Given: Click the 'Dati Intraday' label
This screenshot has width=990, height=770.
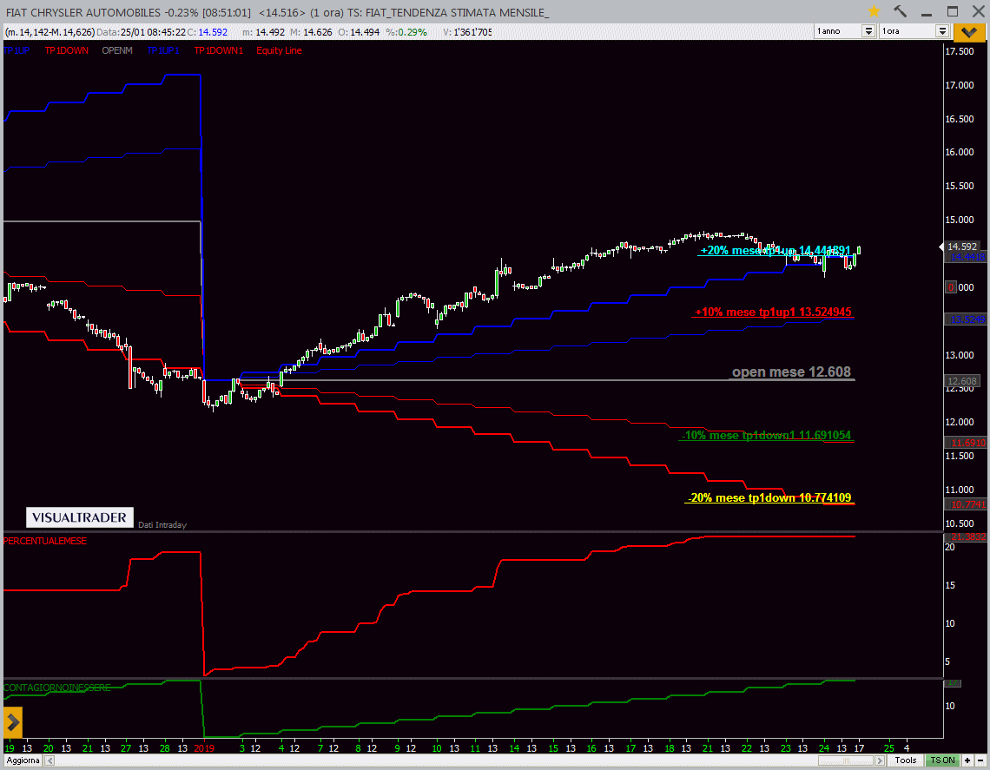Looking at the screenshot, I should (x=162, y=524).
